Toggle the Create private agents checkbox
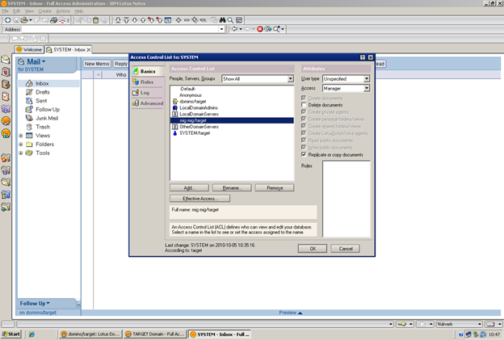 click(304, 111)
